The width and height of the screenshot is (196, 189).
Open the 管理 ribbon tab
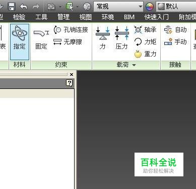(63, 17)
